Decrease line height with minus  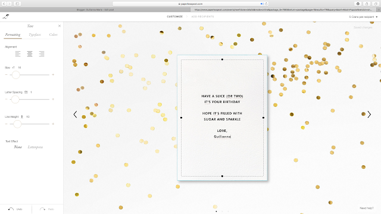tap(7, 124)
